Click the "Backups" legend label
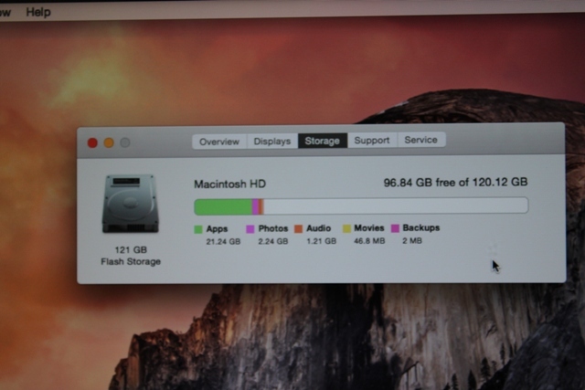The image size is (585, 390). pos(421,227)
